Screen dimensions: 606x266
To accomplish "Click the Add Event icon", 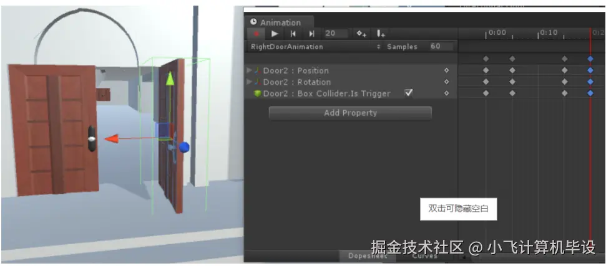I will [380, 34].
